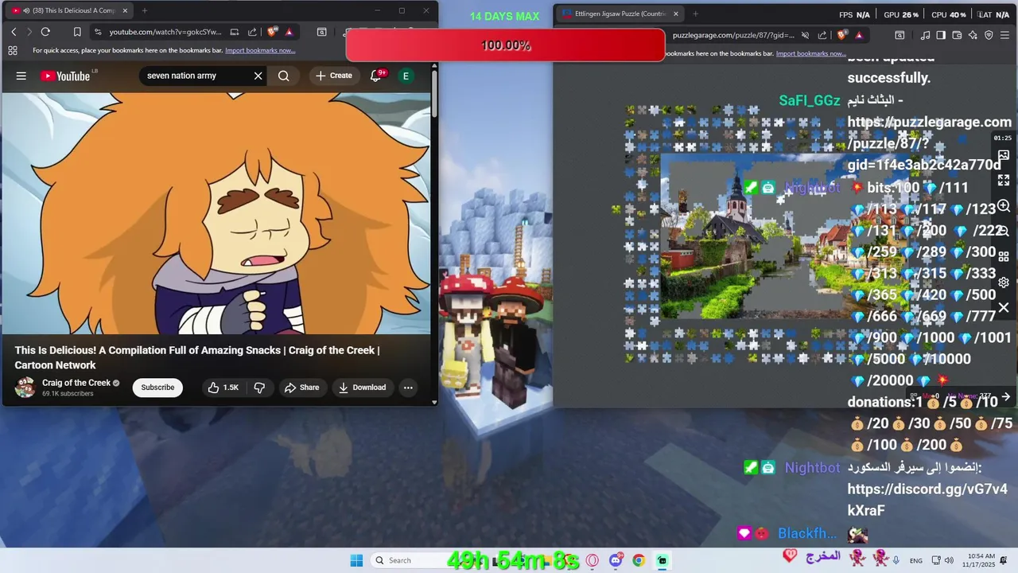
Task: Open the Leo AI sparkle icon
Action: tap(973, 35)
